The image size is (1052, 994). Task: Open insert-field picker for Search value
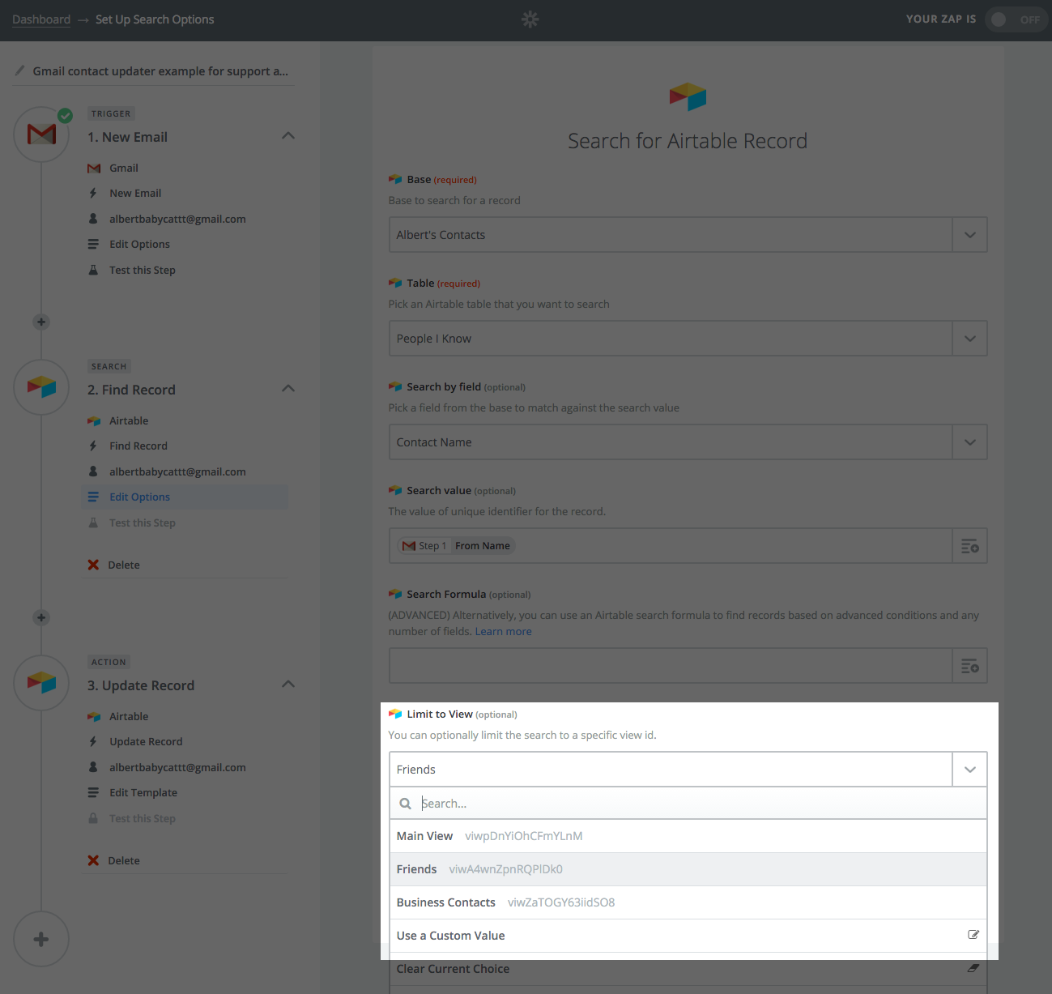(x=969, y=546)
